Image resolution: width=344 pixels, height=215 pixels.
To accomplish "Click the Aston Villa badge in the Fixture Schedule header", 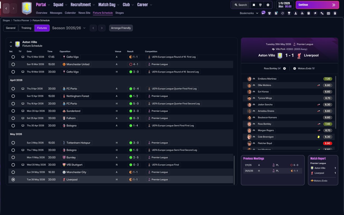I will tap(17, 44).
